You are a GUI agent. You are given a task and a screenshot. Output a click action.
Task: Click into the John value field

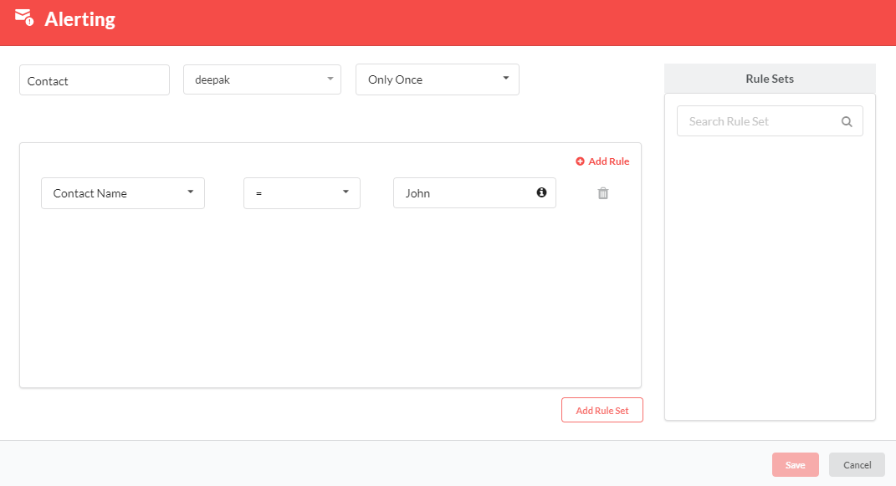pos(474,193)
